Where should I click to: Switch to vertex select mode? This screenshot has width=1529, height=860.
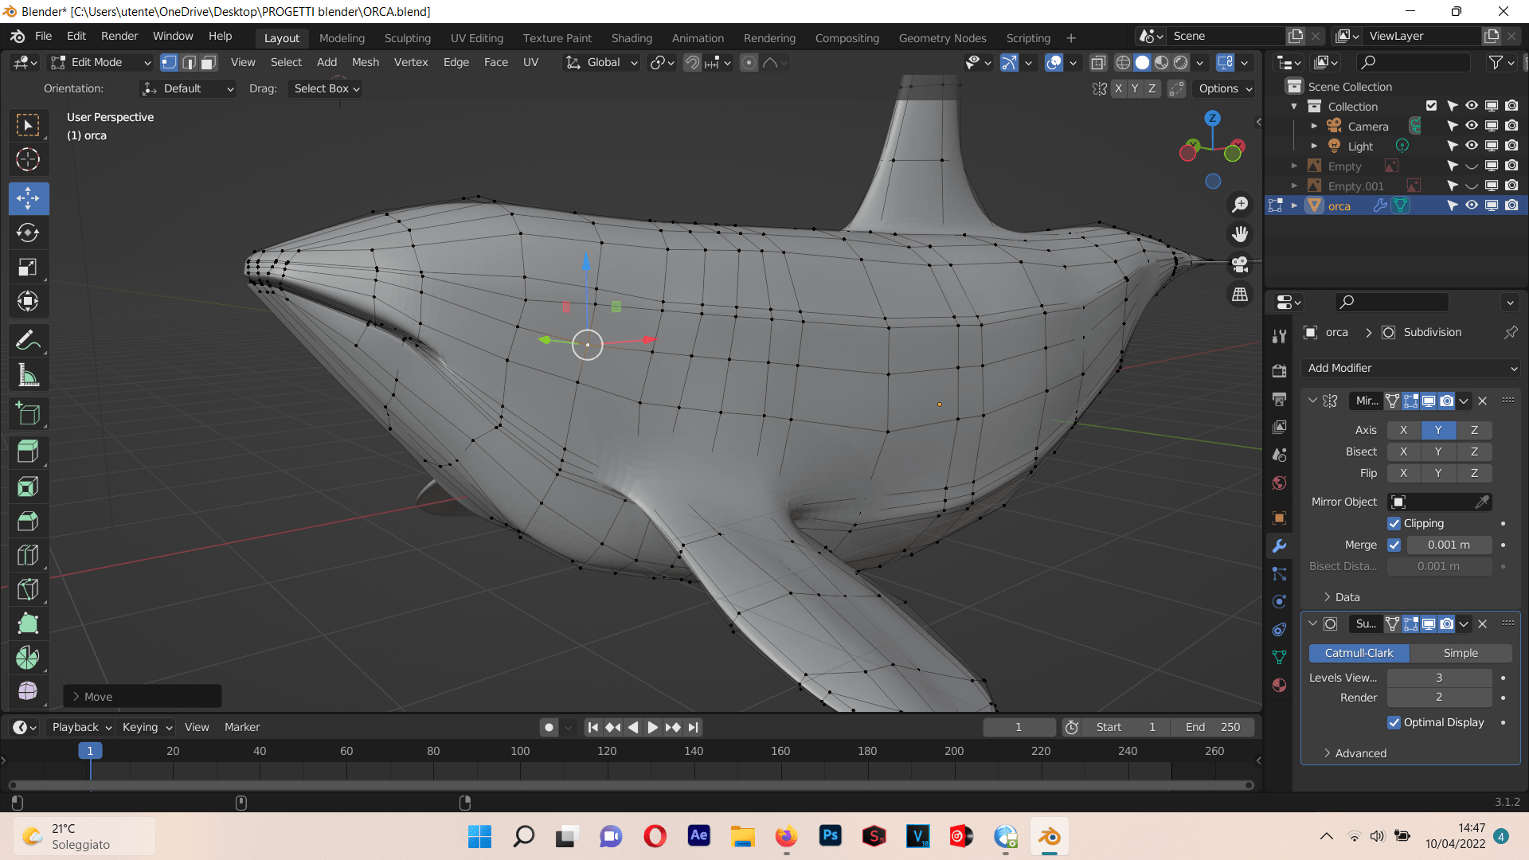pyautogui.click(x=169, y=62)
